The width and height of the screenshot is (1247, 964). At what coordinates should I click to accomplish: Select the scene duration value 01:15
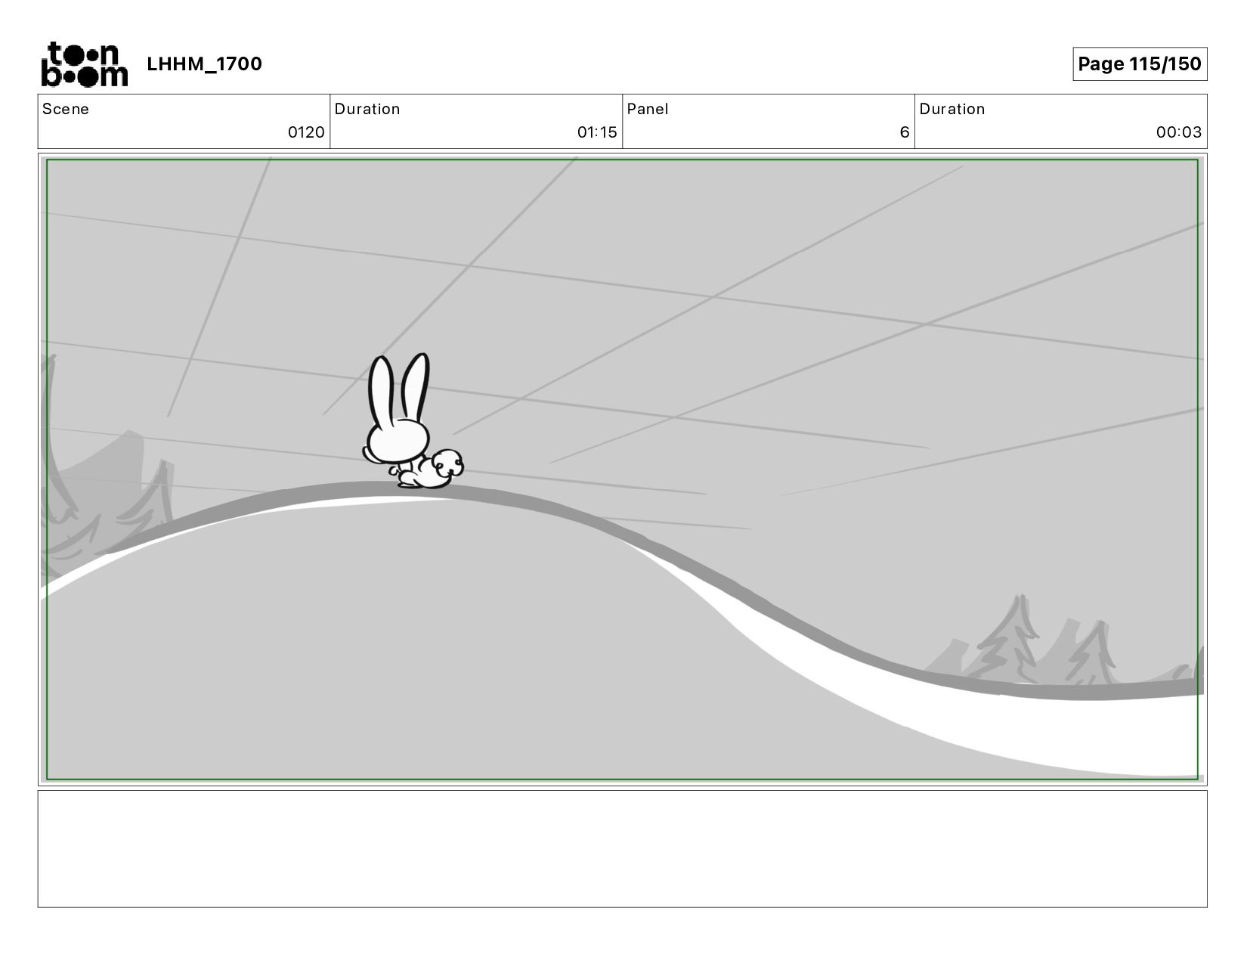coord(597,132)
